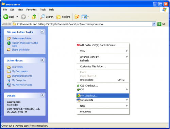Open the Edit menu
This screenshot has width=170, height=129.
(12, 10)
